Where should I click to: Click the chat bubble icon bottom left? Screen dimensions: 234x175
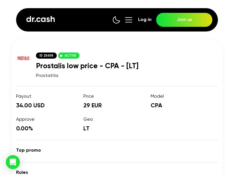[x=13, y=162]
